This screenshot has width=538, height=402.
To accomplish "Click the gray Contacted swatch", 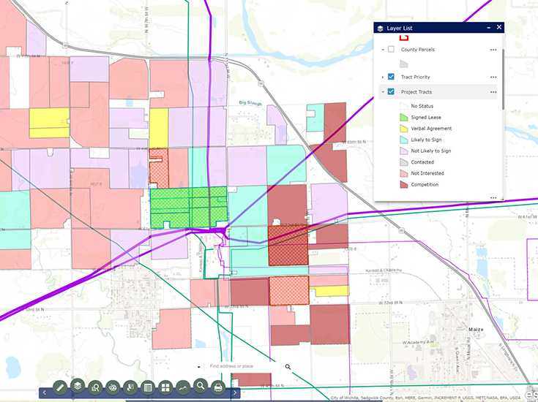I will pos(404,162).
